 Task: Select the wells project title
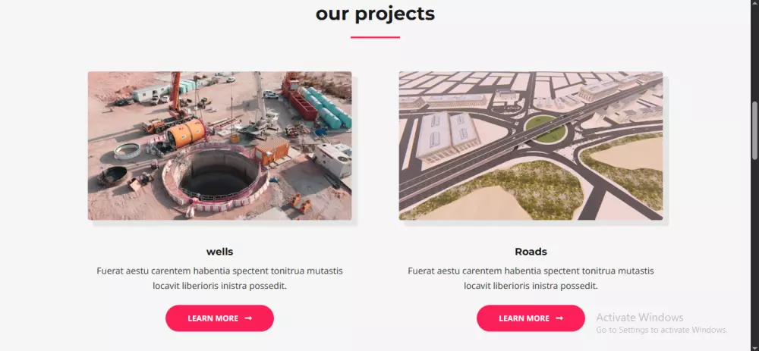point(220,252)
